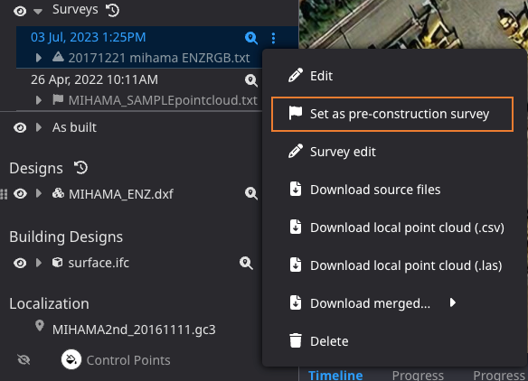Image resolution: width=528 pixels, height=381 pixels.
Task: Zoom to the MIHAMA_ENZ.dxf design
Action: pyautogui.click(x=251, y=193)
